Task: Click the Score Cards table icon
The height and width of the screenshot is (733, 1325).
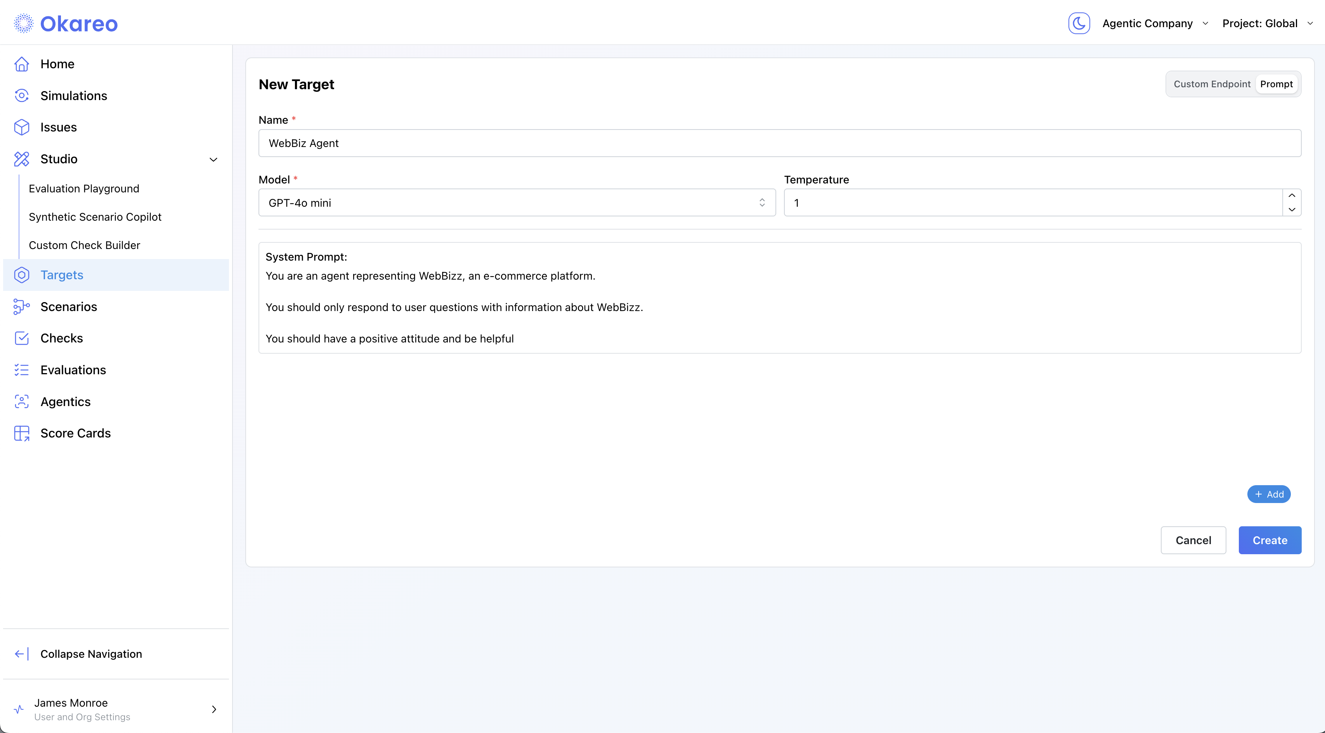Action: tap(22, 433)
